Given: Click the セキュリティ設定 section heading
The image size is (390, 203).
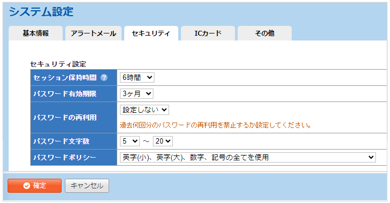Looking at the screenshot, I should pos(58,64).
